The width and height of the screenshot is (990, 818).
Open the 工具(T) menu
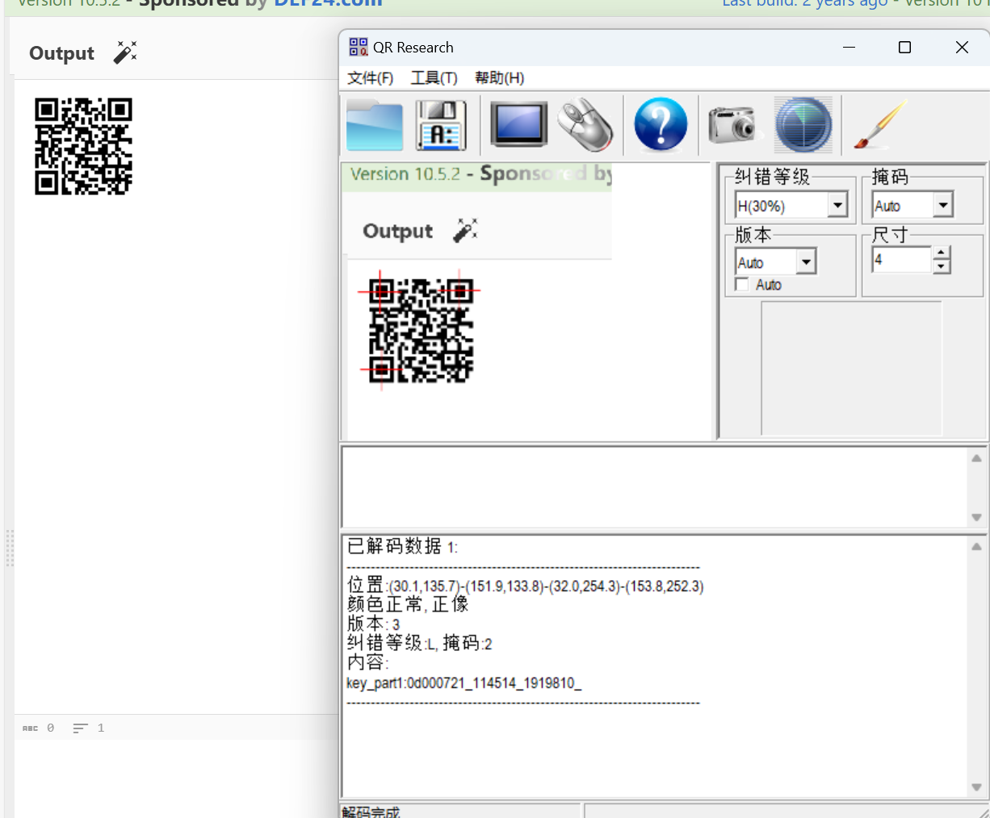click(x=434, y=77)
